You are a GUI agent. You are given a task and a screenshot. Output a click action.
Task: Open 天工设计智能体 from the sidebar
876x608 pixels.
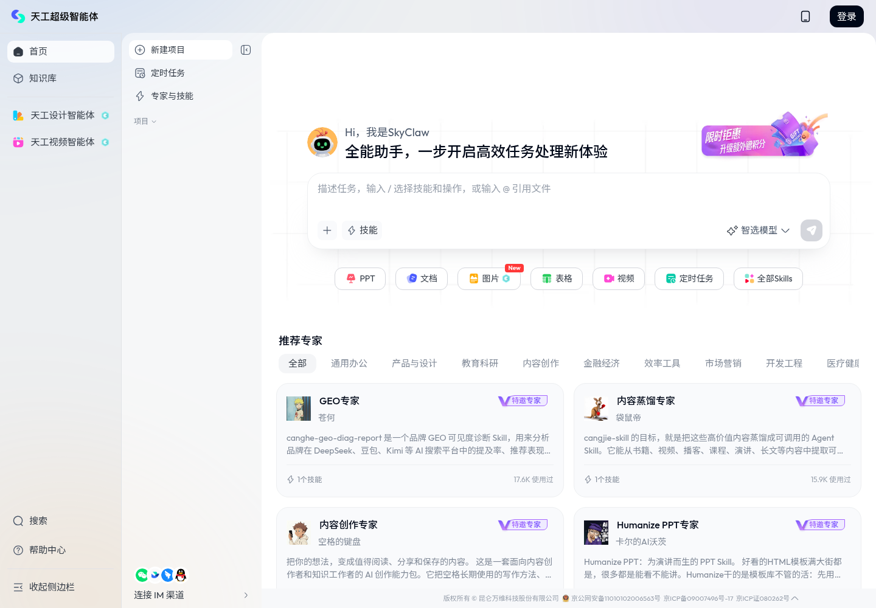[x=61, y=116]
